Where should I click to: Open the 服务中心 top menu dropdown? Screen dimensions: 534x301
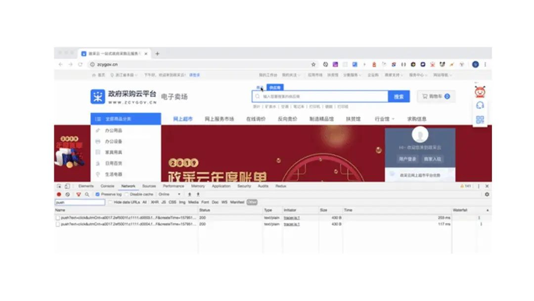click(418, 75)
